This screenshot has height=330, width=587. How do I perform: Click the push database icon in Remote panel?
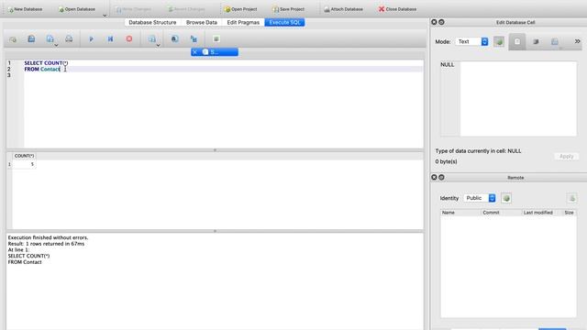[x=571, y=198]
